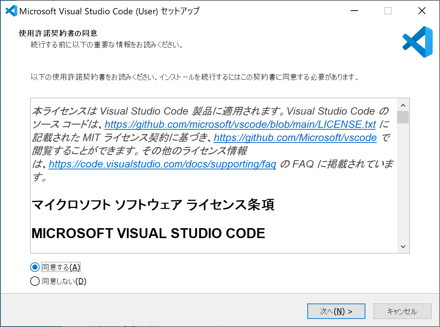Image resolution: width=440 pixels, height=327 pixels.
Task: Open the LICENSE.txt GitHub link
Action: (x=240, y=124)
